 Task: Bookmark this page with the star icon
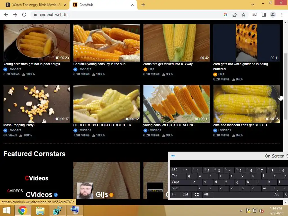244,15
